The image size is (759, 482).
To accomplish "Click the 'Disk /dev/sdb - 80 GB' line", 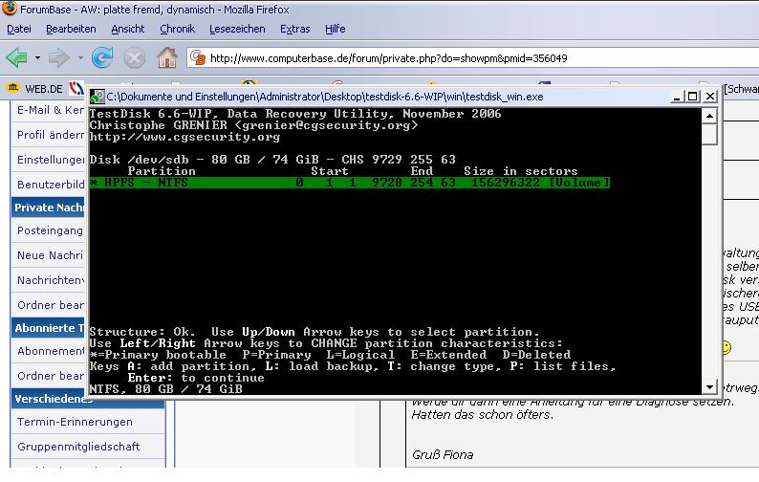I will [x=272, y=160].
